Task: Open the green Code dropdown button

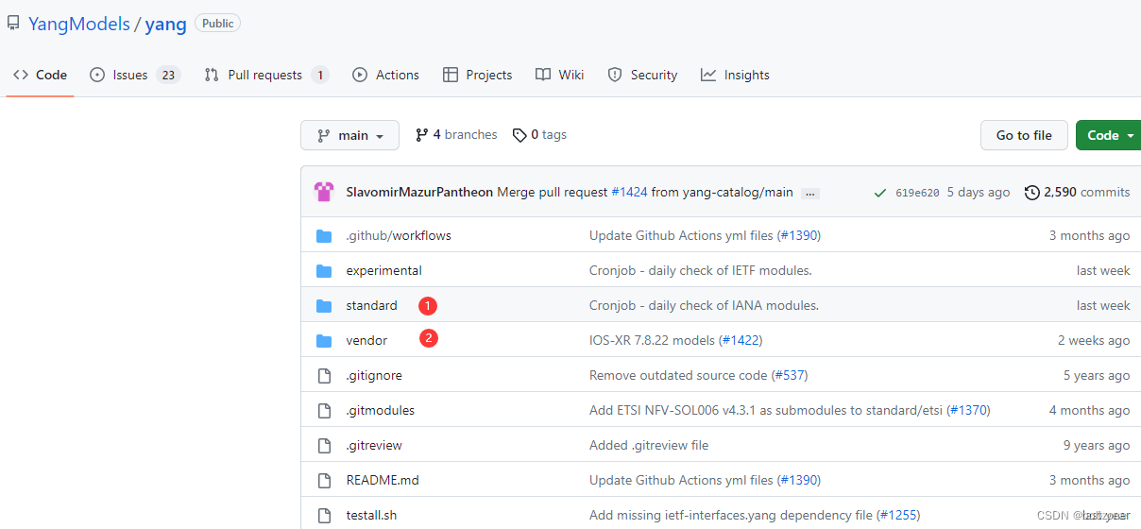Action: click(1110, 135)
